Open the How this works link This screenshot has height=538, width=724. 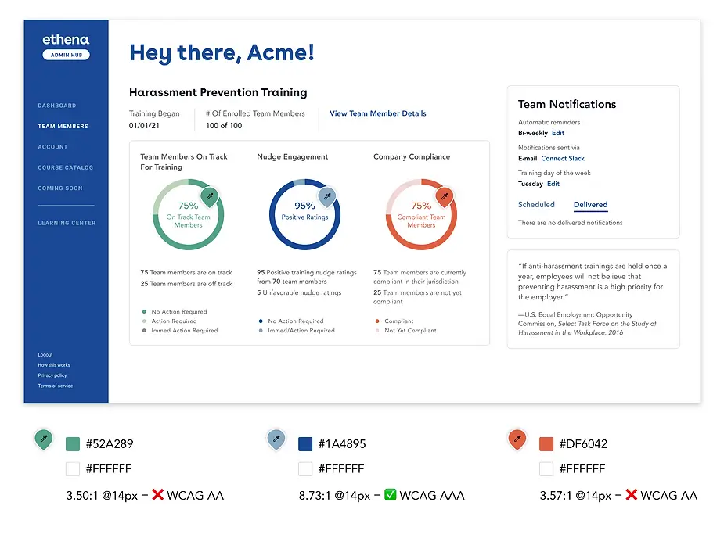[54, 365]
